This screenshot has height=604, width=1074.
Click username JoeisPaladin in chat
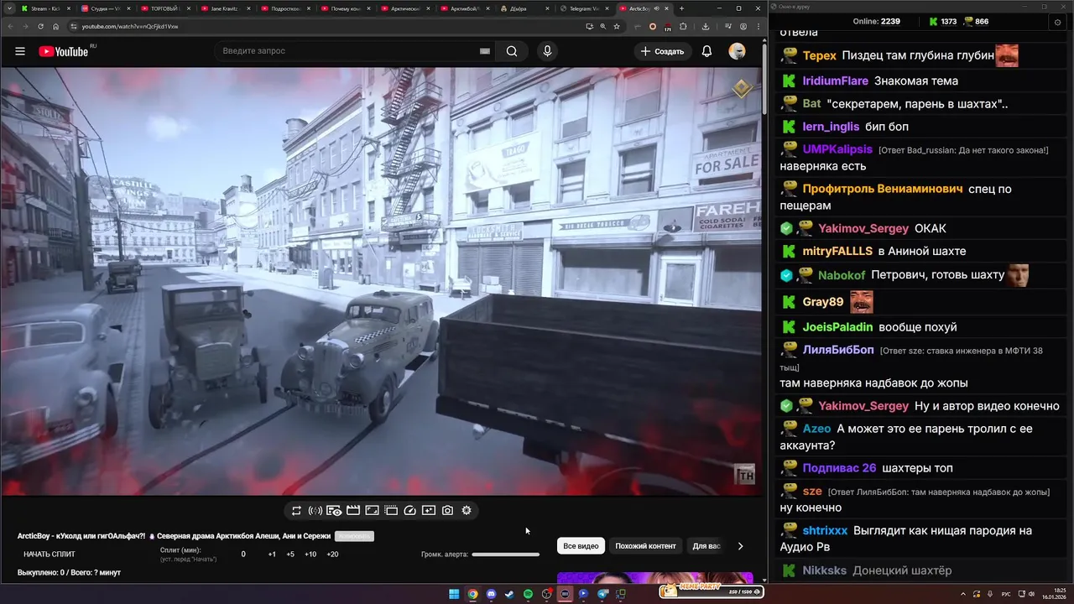pos(837,327)
